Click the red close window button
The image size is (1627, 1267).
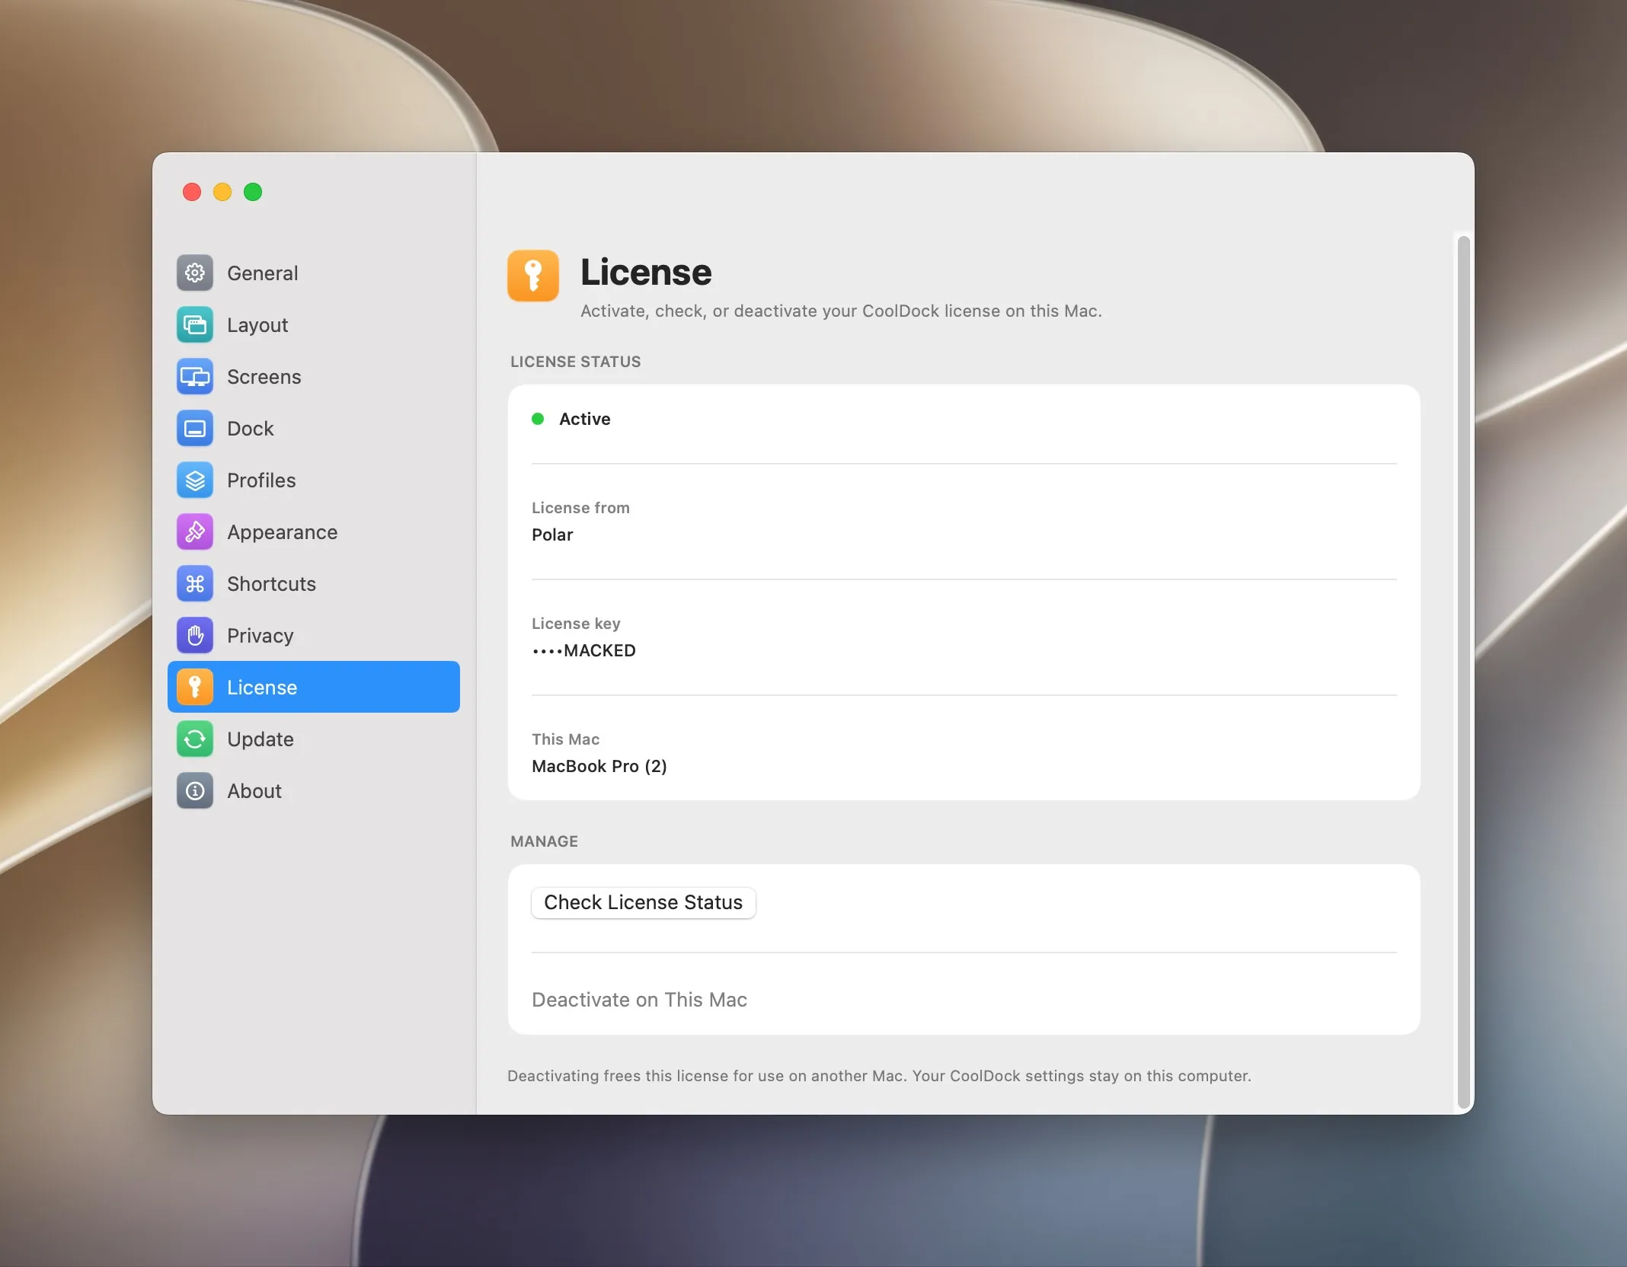click(192, 192)
